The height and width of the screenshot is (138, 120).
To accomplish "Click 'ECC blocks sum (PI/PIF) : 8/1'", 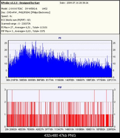I will pos(16,20).
